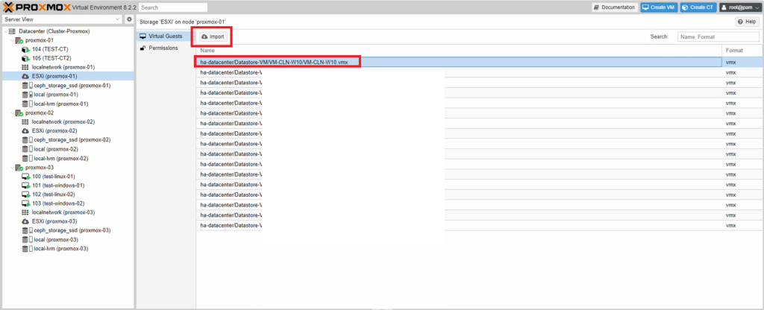
Task: Click localnetwork (proxmox-01) grid icon
Action: [x=25, y=67]
